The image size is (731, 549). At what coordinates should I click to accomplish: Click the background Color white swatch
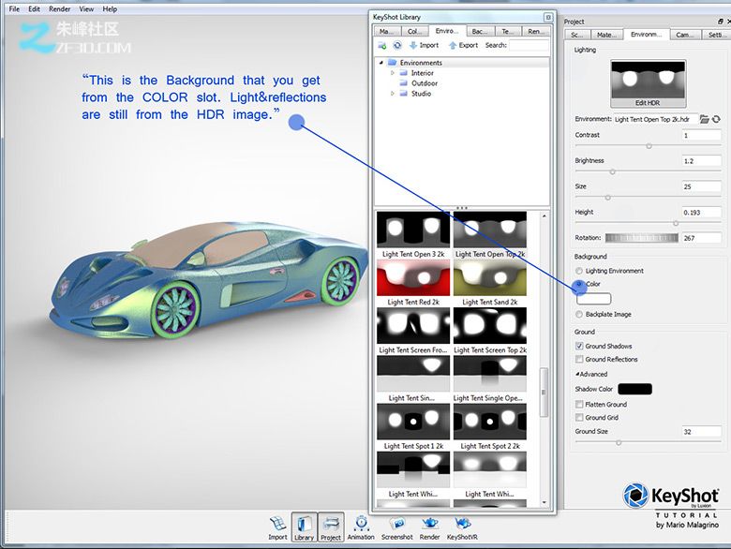click(593, 298)
